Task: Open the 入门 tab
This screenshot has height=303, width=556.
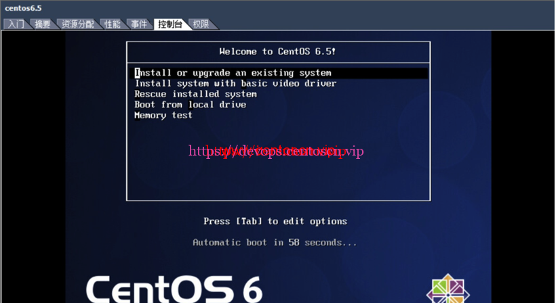Action: 16,24
